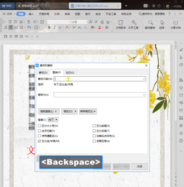The width and height of the screenshot is (184, 187).
Task: Click the sort icon in ribbon
Action: coord(29,22)
